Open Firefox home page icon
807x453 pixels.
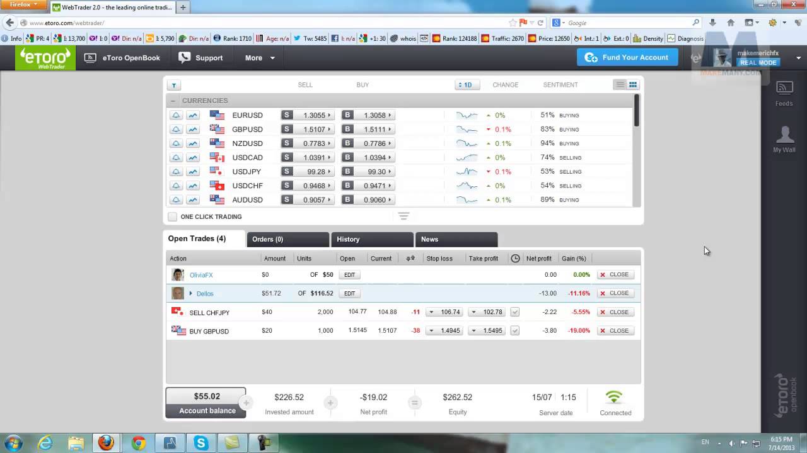[731, 23]
